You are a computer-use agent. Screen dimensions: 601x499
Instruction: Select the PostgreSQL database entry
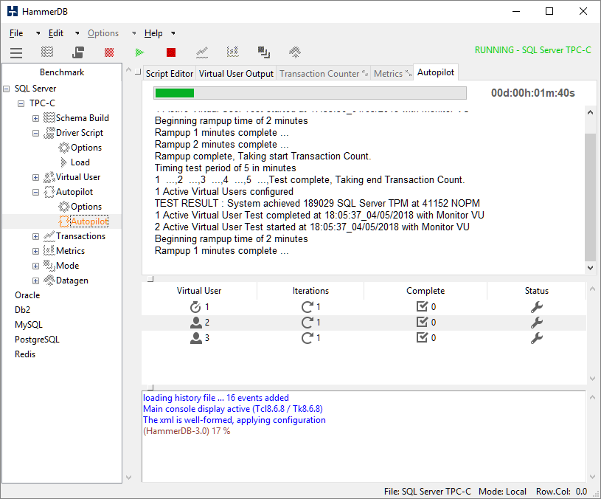(x=37, y=340)
